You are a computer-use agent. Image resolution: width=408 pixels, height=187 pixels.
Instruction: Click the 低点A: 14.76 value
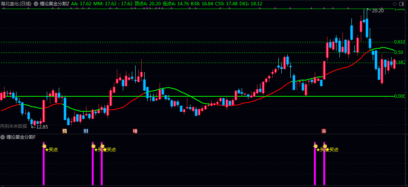tap(176, 4)
